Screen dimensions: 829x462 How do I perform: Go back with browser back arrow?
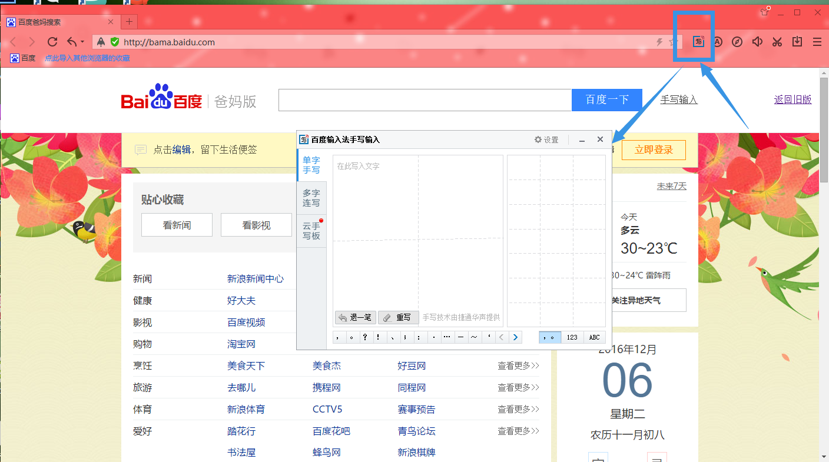(14, 42)
